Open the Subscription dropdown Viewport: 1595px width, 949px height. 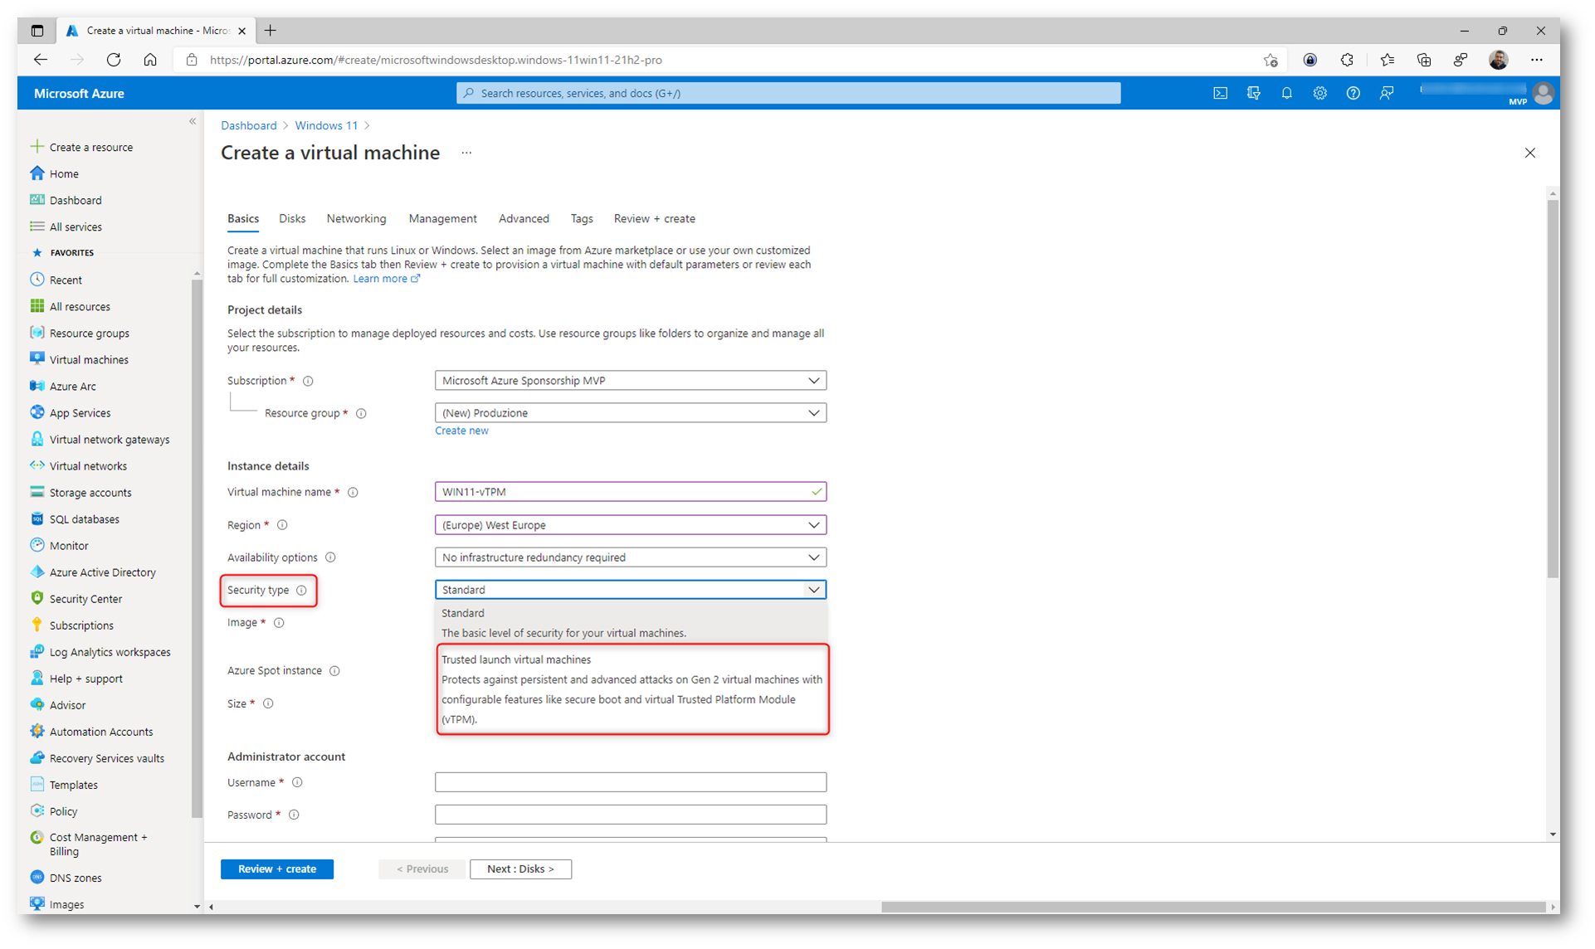(631, 380)
